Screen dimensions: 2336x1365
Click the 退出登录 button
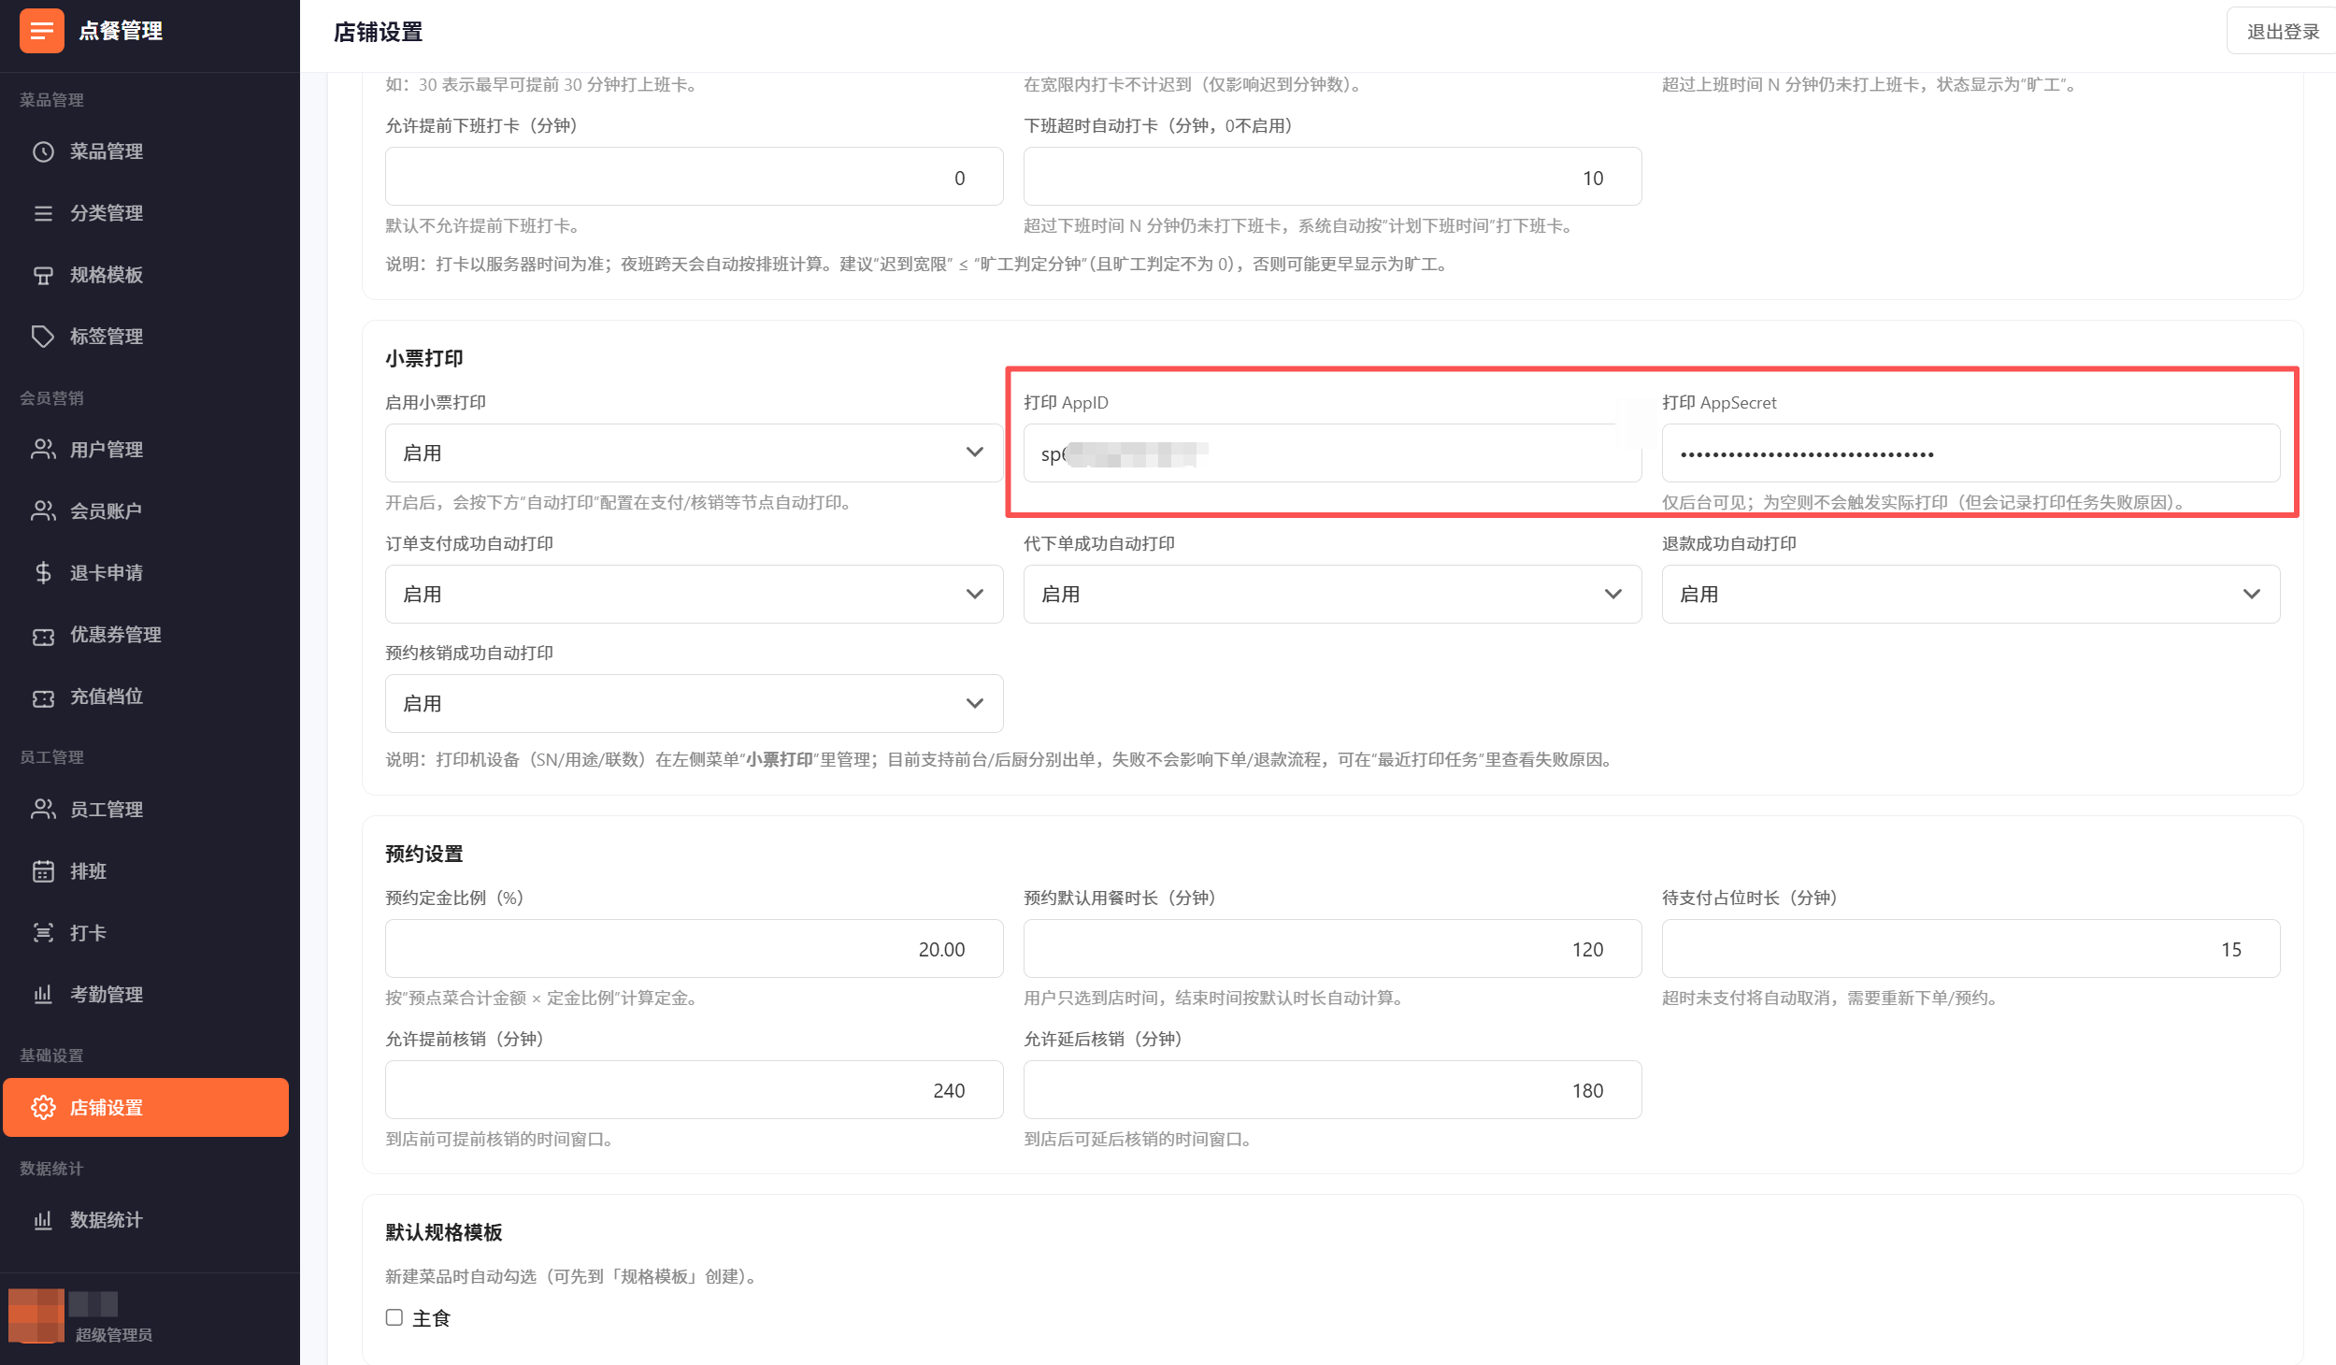(x=2282, y=32)
